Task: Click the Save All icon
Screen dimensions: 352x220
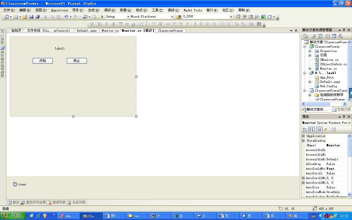Action: point(38,17)
